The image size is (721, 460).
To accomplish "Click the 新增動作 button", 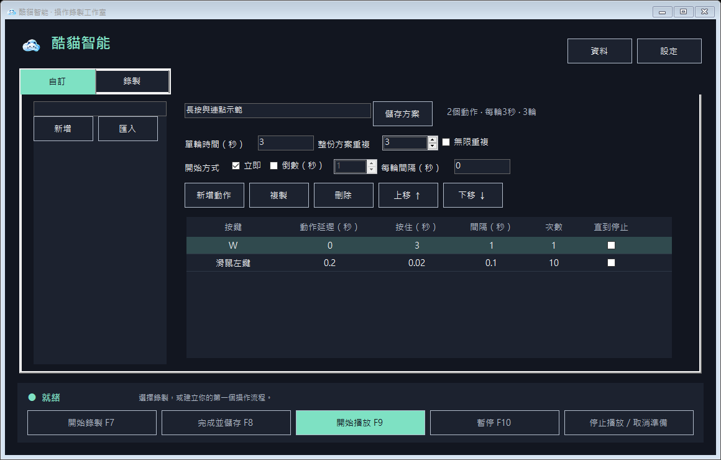I will point(214,195).
